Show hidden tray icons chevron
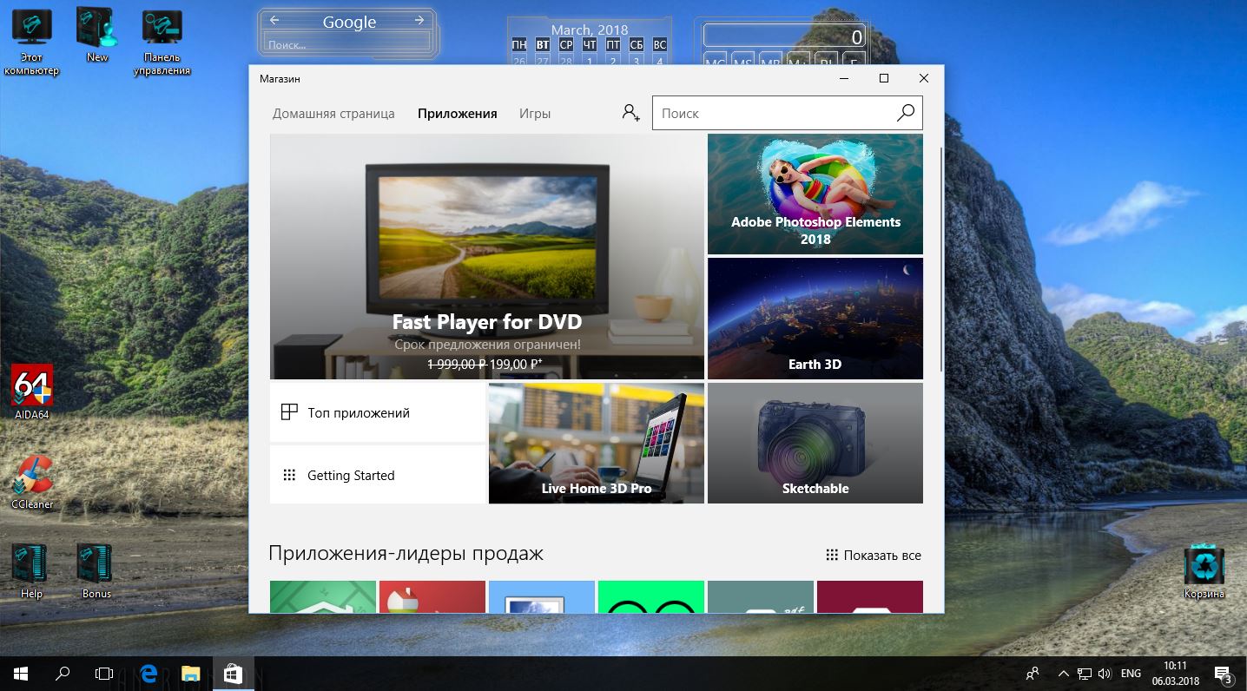This screenshot has height=691, width=1247. pos(1064,673)
